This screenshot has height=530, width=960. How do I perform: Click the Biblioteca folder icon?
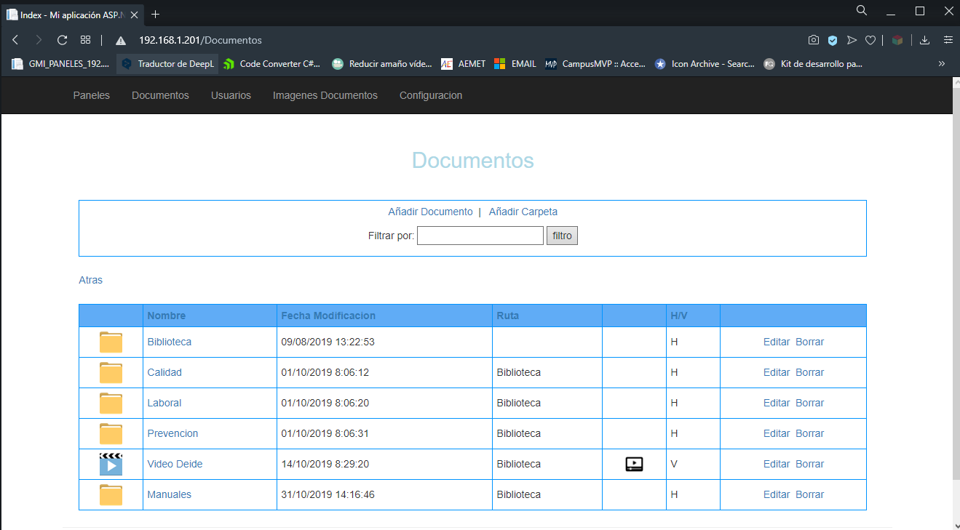tap(111, 342)
